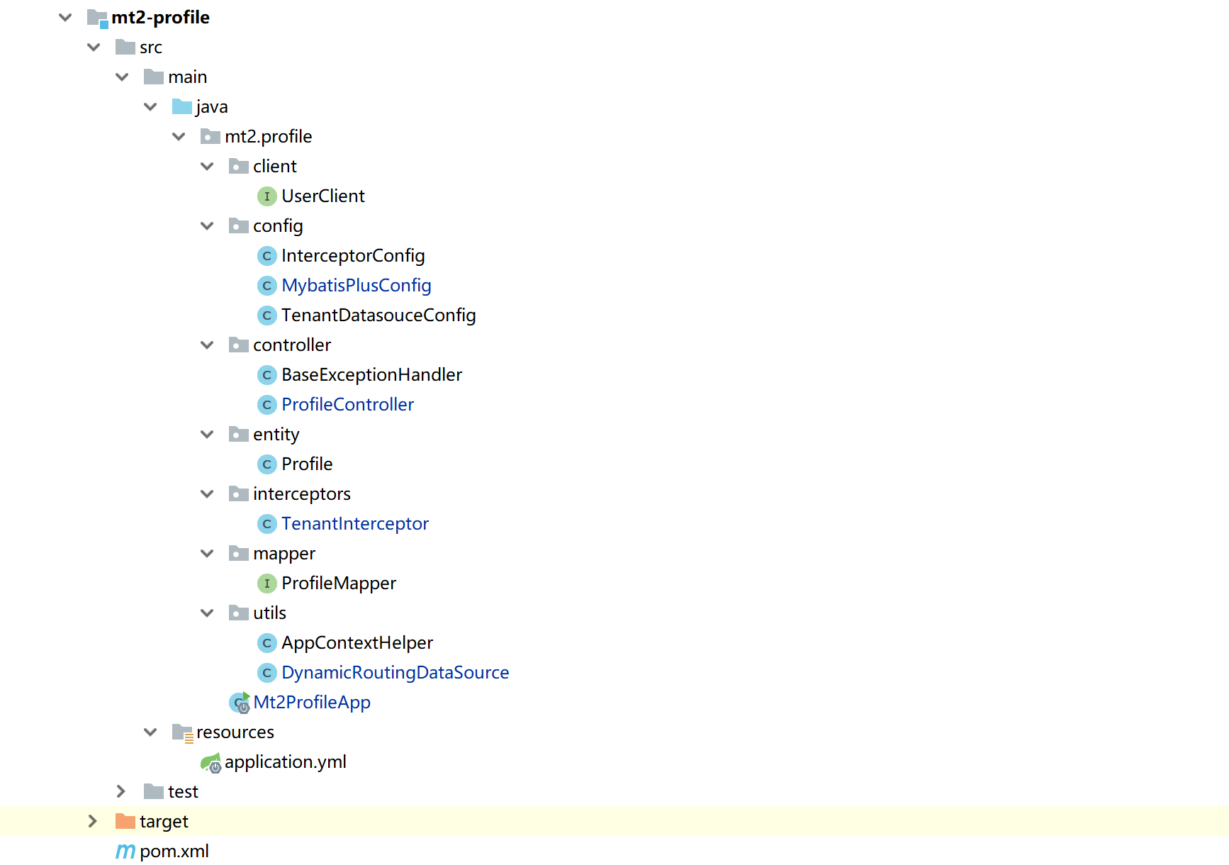Select the UserClient file name
This screenshot has width=1229, height=865.
323,196
